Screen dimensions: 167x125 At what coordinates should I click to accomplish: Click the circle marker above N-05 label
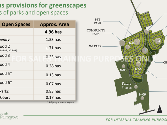coord(123,66)
